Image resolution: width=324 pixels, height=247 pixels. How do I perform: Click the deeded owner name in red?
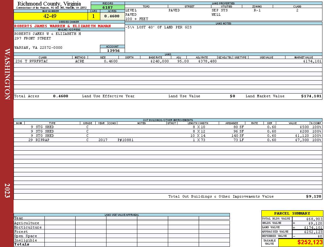pos(62,26)
